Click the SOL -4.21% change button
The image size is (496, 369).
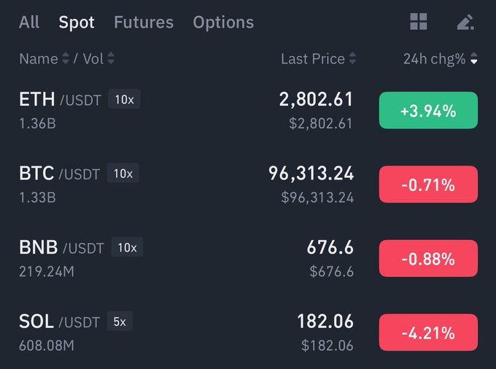click(x=428, y=333)
